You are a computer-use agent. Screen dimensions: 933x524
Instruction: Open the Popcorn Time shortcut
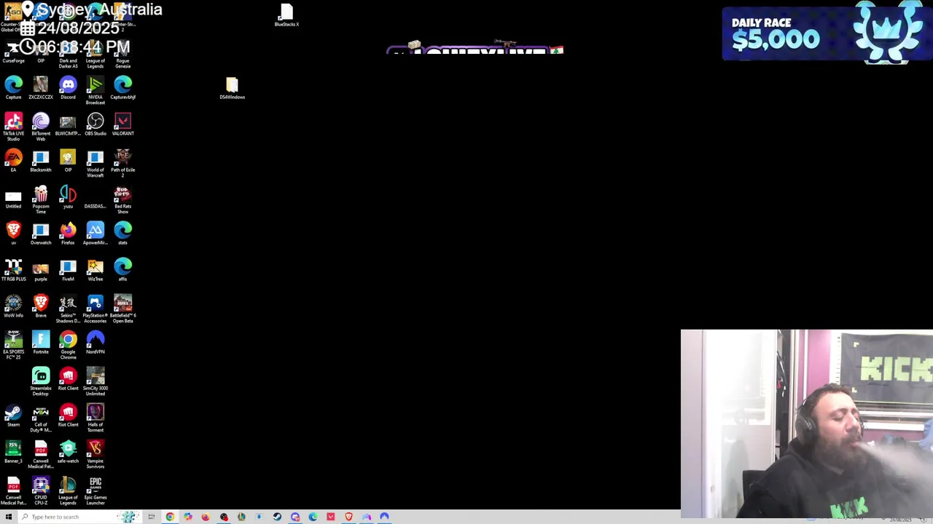tap(41, 199)
